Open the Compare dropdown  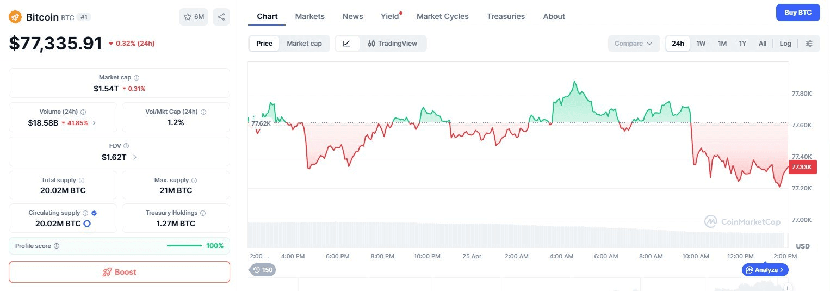point(633,44)
